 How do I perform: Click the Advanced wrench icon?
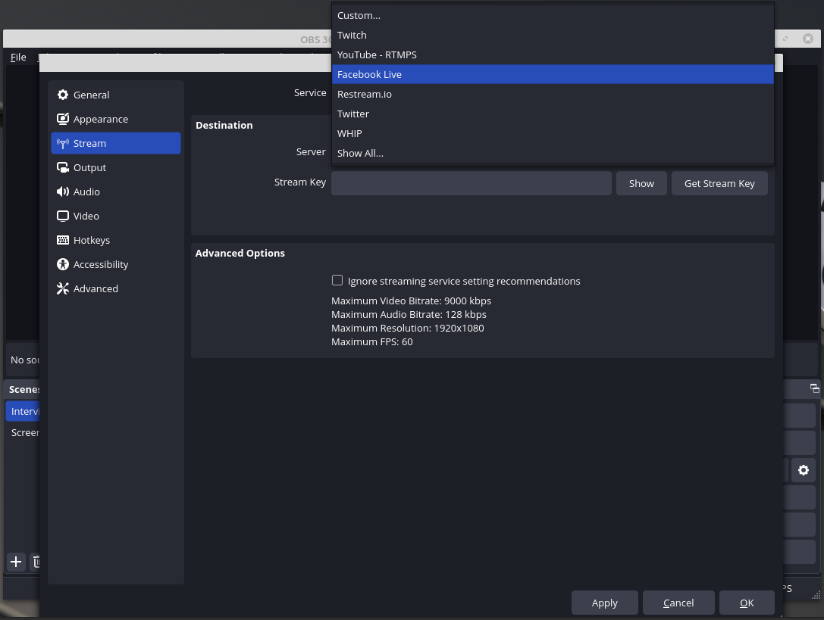coord(62,288)
